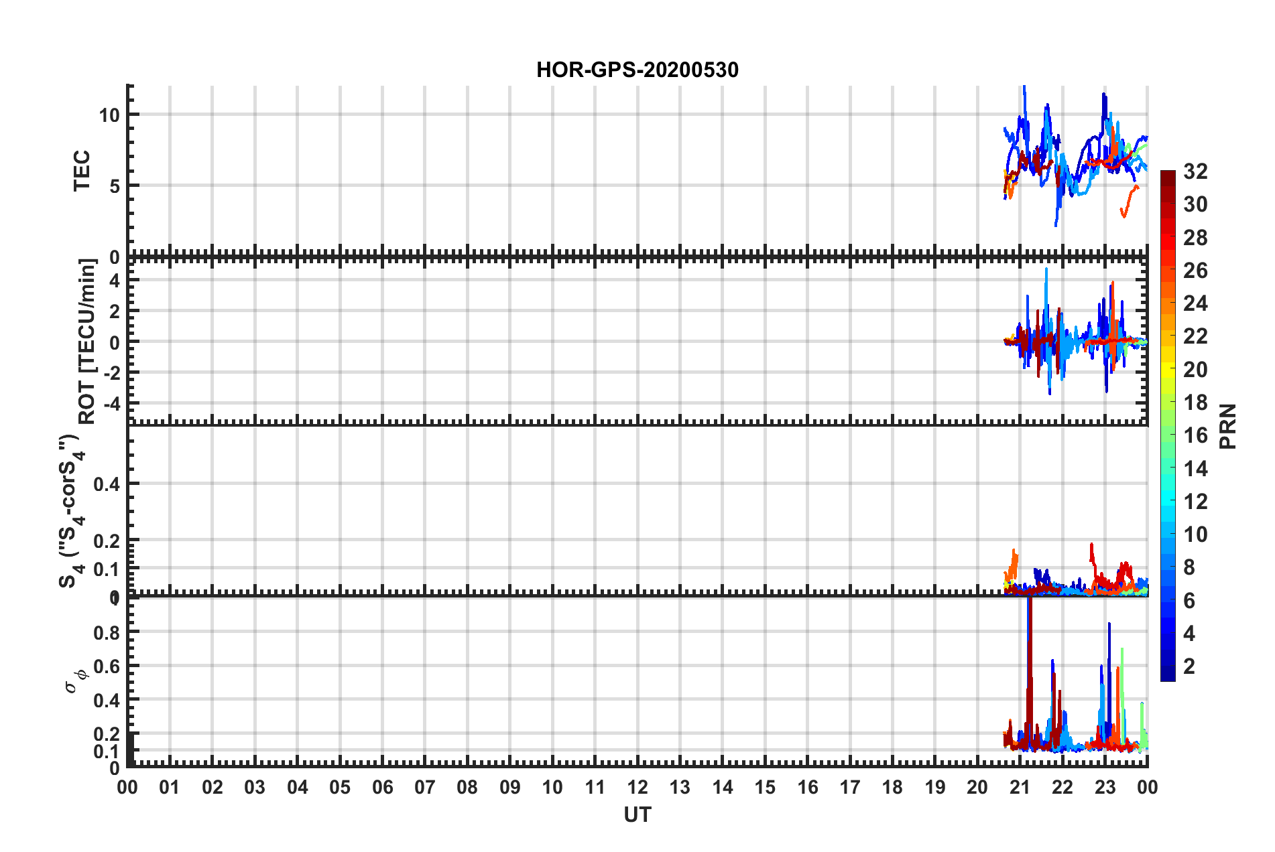This screenshot has height=852, width=1275.
Task: Click colorbar tick label 32
Action: coord(1195,171)
